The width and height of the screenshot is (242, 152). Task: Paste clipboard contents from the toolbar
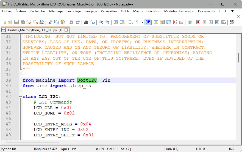(x=63, y=22)
